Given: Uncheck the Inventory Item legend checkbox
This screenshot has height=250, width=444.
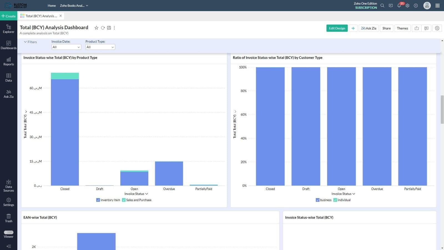Looking at the screenshot, I should pyautogui.click(x=98, y=200).
